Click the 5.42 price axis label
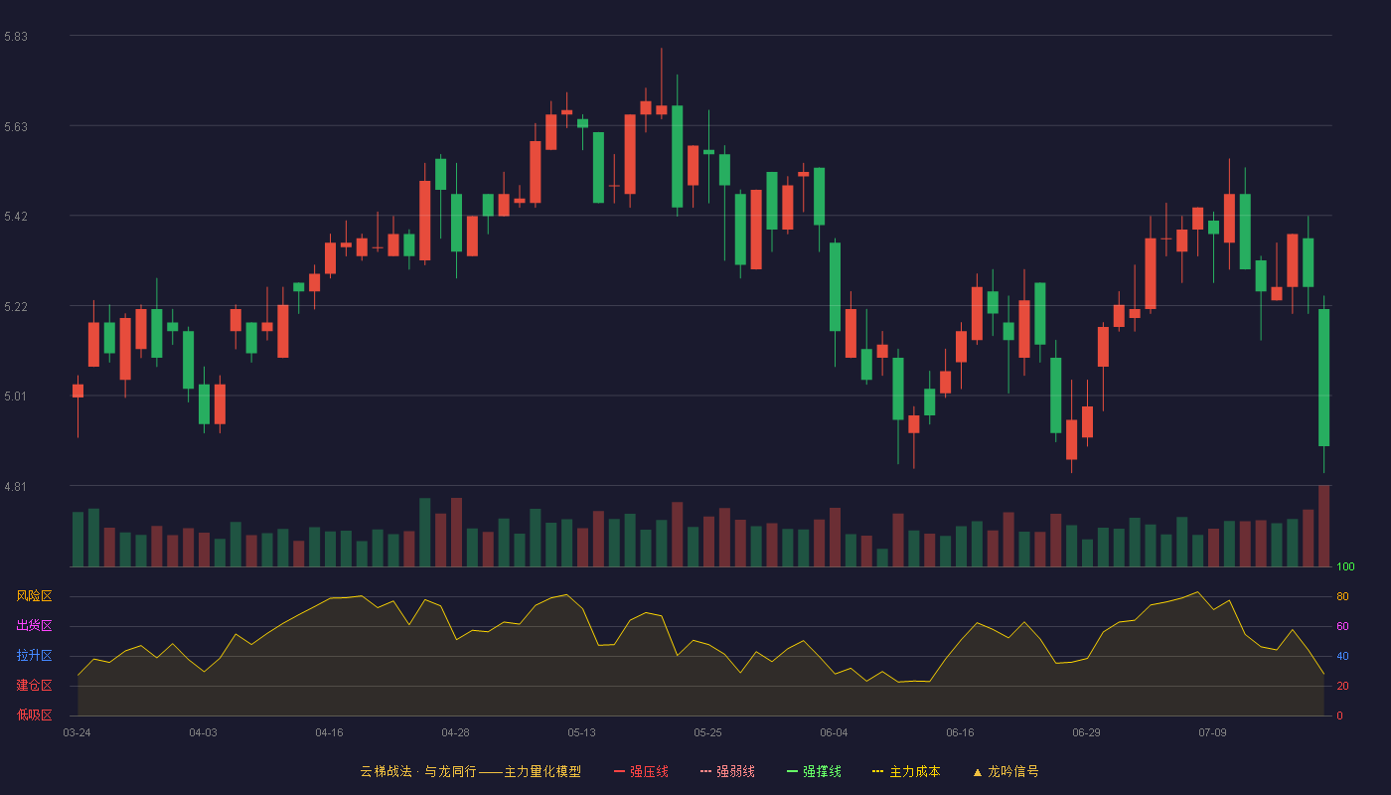The height and width of the screenshot is (795, 1391). pyautogui.click(x=16, y=216)
